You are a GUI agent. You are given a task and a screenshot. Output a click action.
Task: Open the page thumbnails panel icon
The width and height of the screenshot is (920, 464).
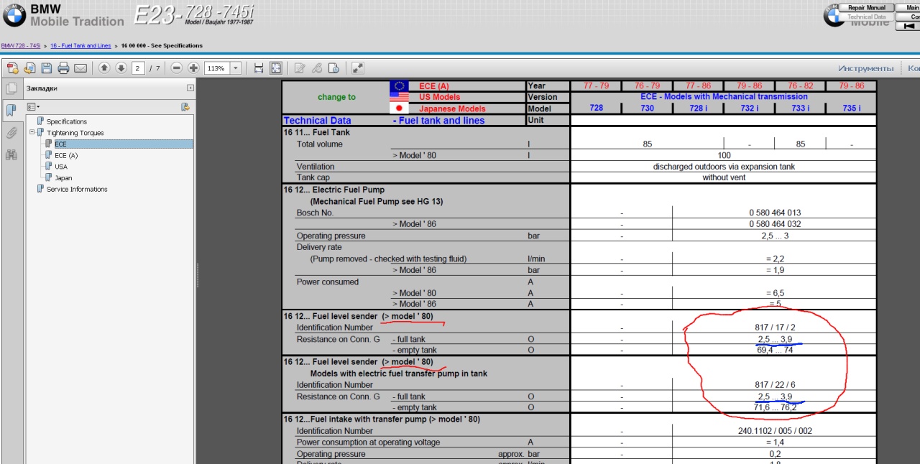[11, 88]
